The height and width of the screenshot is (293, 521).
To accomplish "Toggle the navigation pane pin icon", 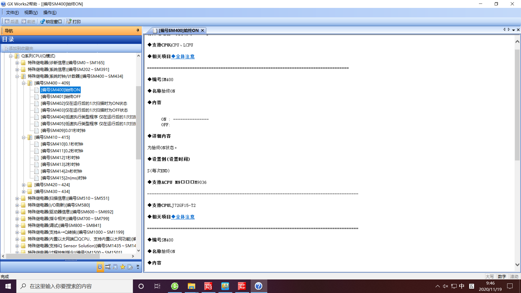I will tap(138, 30).
